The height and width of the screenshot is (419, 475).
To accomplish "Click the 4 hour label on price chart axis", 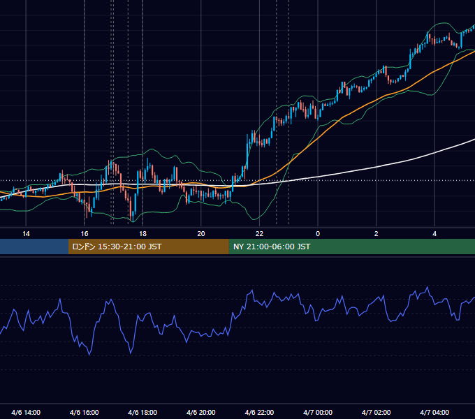I will click(x=434, y=234).
